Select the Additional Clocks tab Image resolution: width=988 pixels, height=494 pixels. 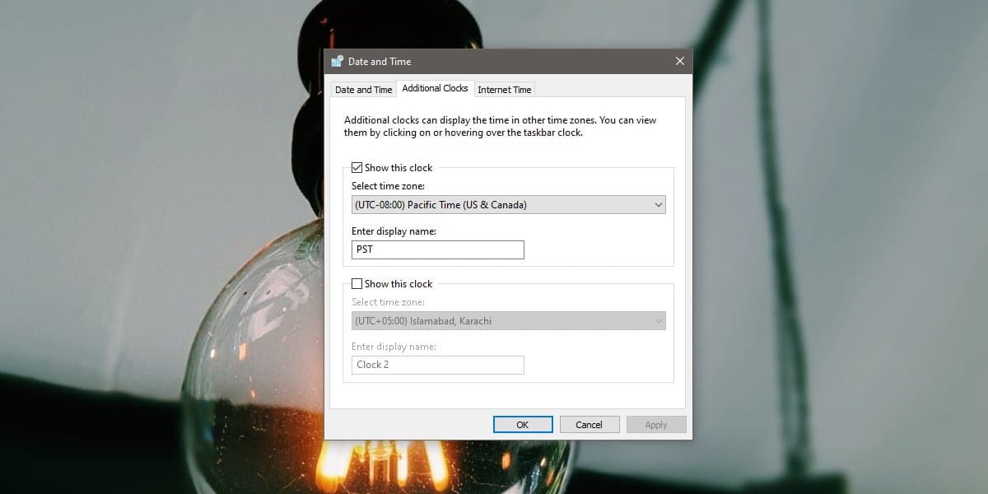coord(435,88)
